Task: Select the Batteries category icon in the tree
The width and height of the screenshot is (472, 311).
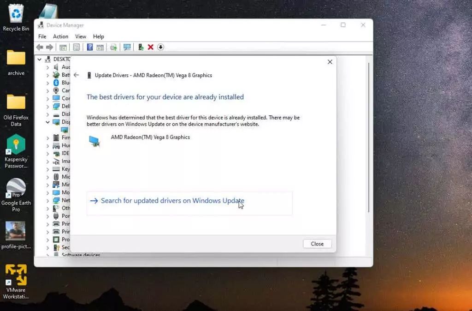Action: [56, 75]
